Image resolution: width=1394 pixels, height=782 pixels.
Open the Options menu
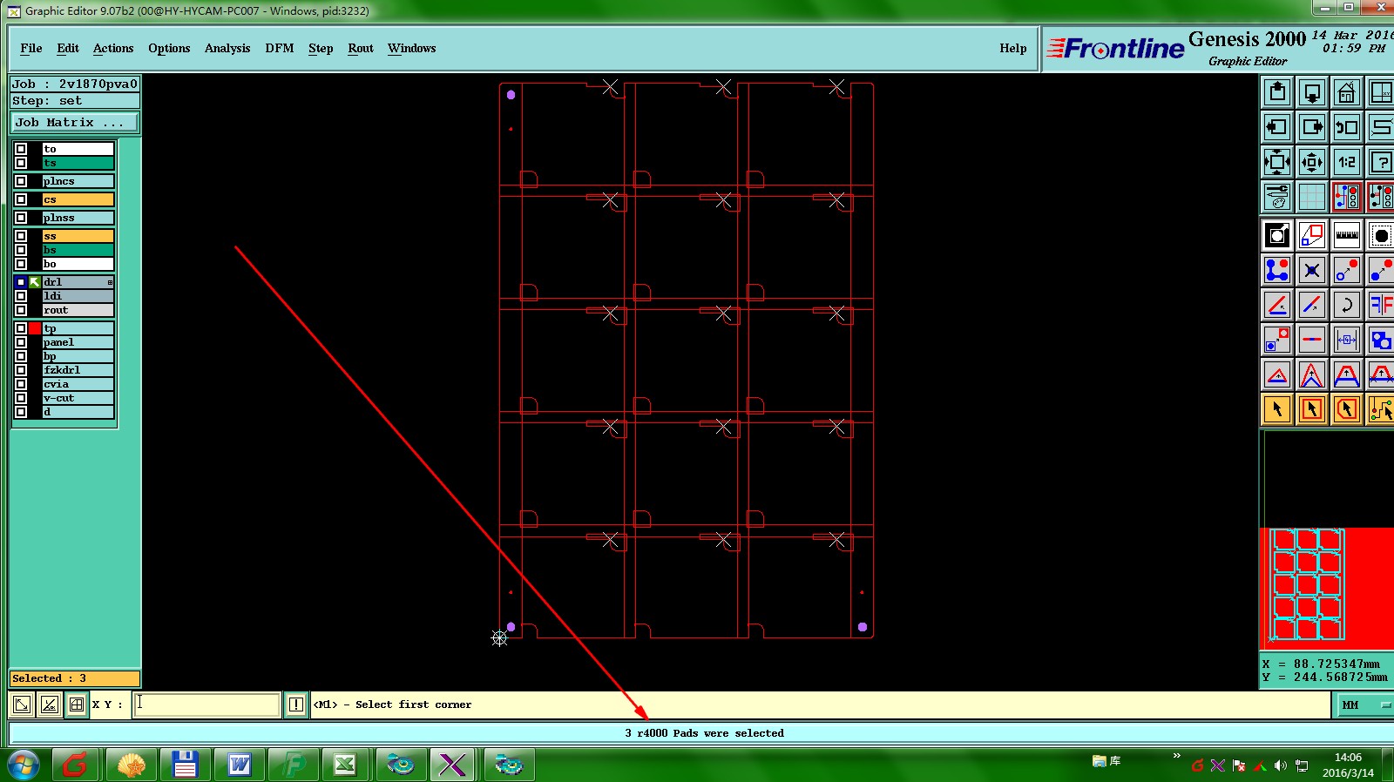pos(169,48)
